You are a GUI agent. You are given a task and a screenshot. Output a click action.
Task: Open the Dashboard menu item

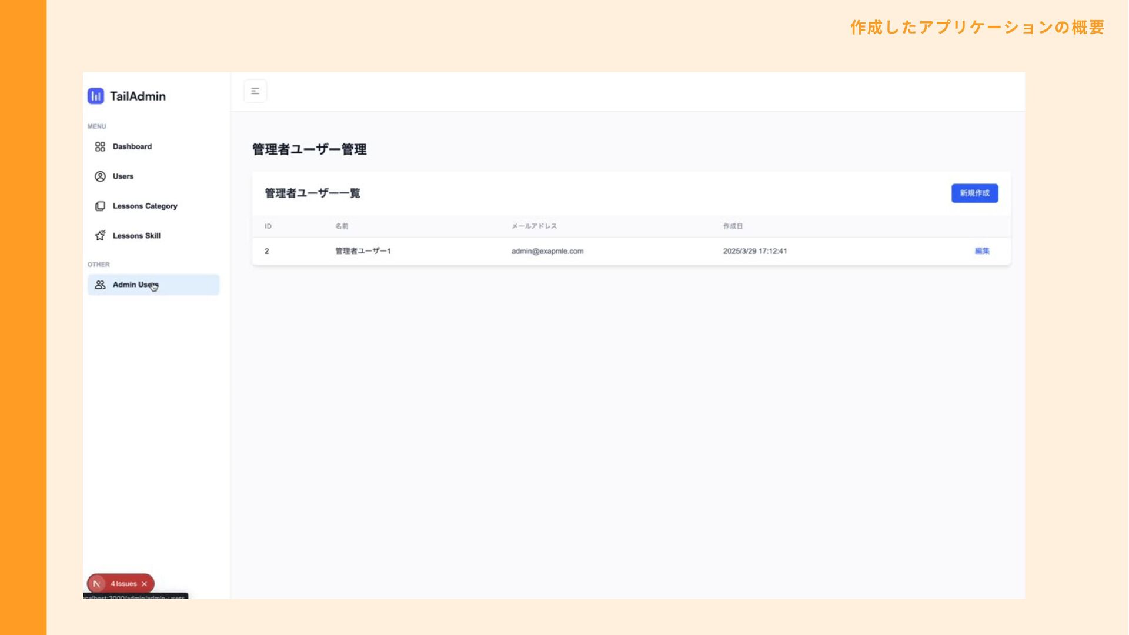pyautogui.click(x=132, y=146)
